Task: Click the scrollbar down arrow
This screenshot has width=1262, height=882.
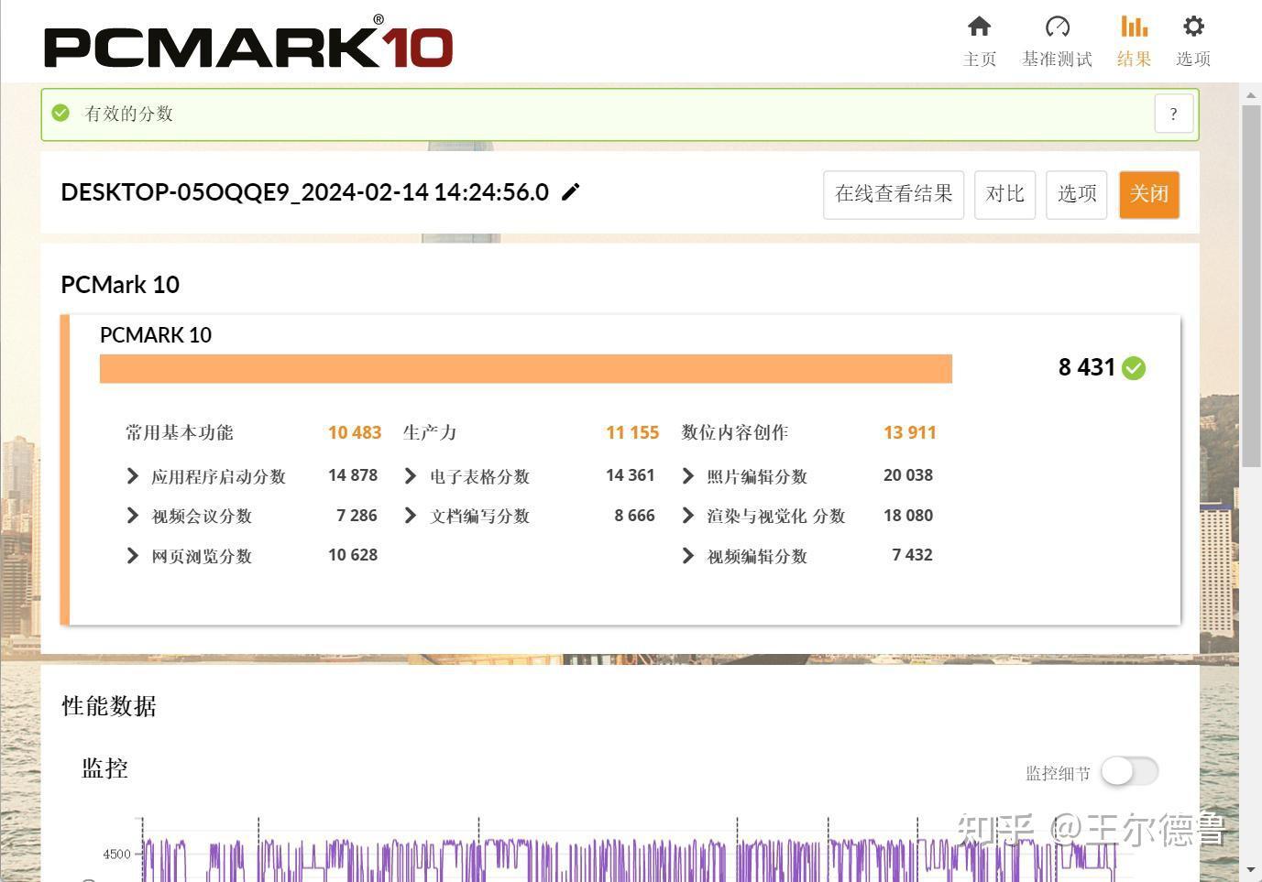Action: (1251, 869)
